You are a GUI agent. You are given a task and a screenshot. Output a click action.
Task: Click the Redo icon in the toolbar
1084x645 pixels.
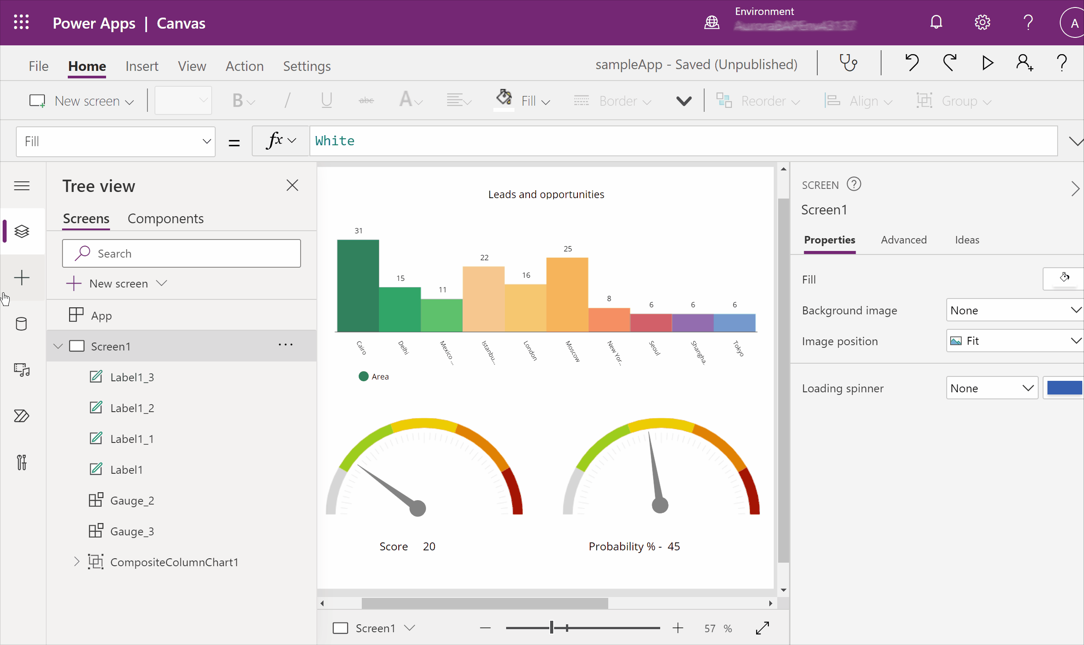(x=950, y=64)
